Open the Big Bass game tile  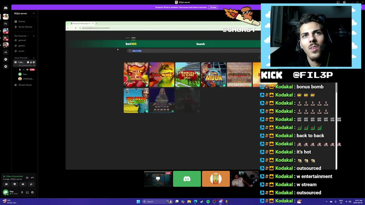click(136, 101)
